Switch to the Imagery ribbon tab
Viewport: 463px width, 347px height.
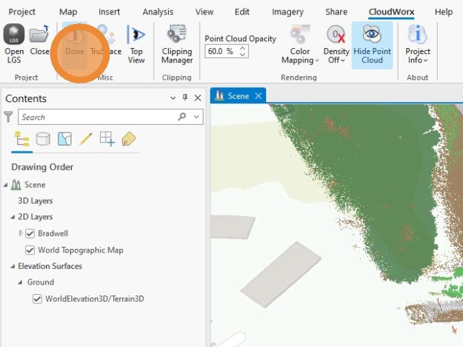tap(287, 12)
